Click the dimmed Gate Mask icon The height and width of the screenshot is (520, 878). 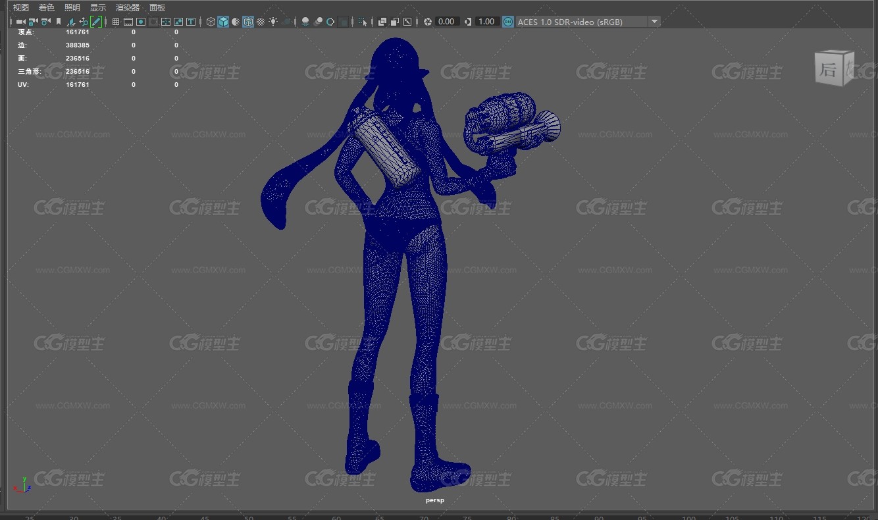tap(153, 22)
